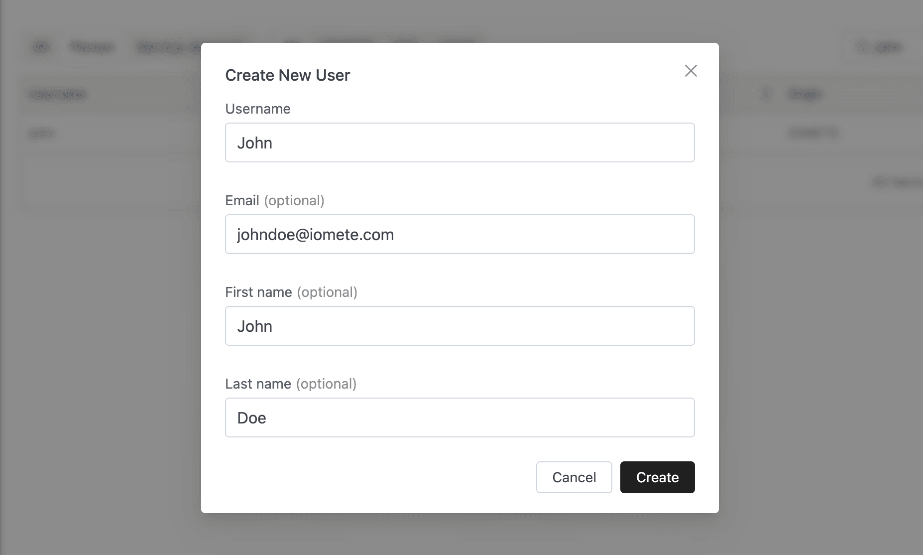Click the optional hint beside Last name
This screenshot has width=923, height=555.
[x=326, y=384]
